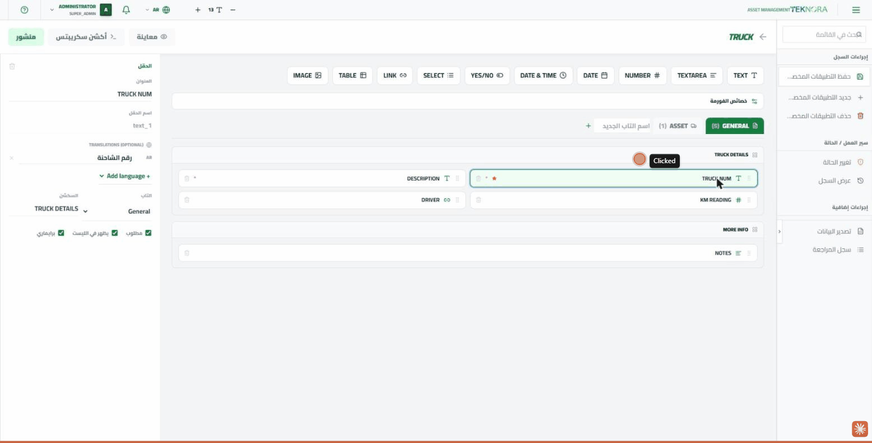
Task: Click the trash icon in the field properties panel
Action: tap(12, 66)
